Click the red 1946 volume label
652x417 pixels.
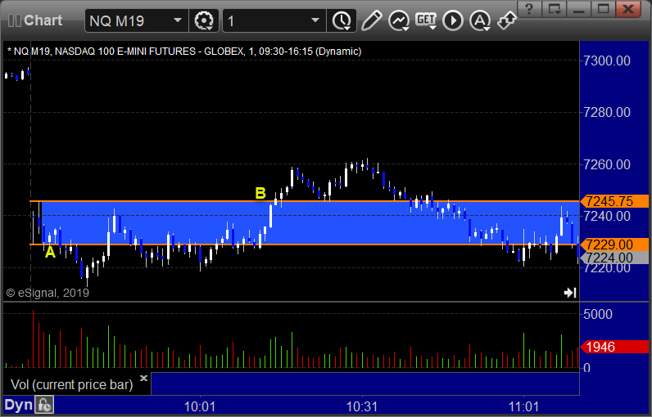(614, 347)
